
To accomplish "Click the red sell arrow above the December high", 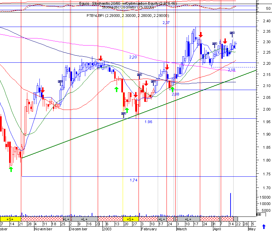I will pos(101,58).
